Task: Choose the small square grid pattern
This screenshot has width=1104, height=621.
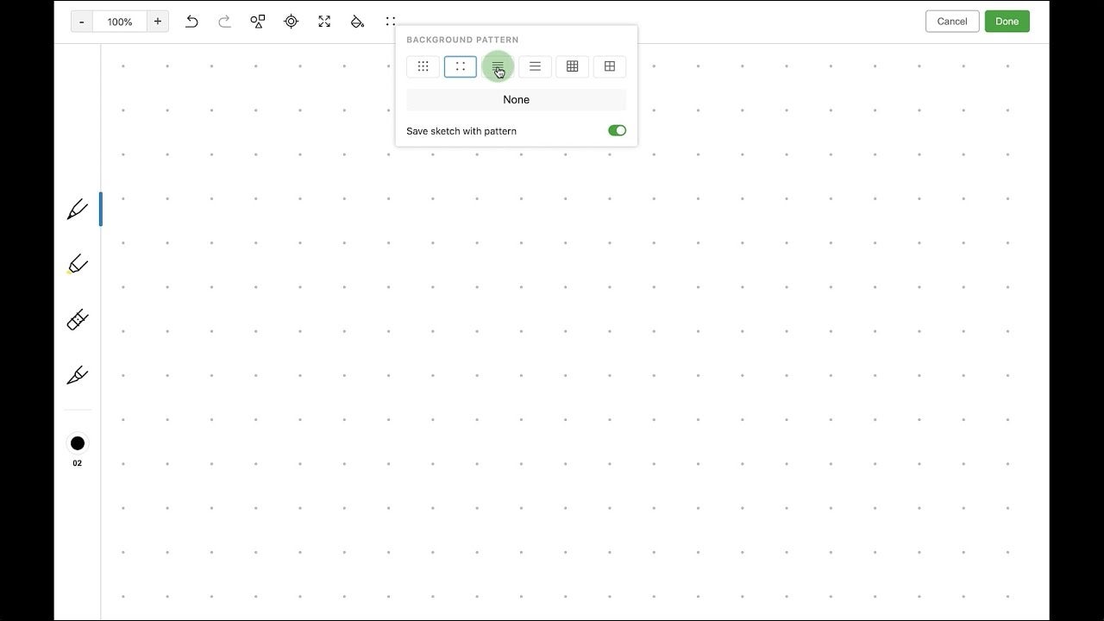Action: tap(572, 66)
